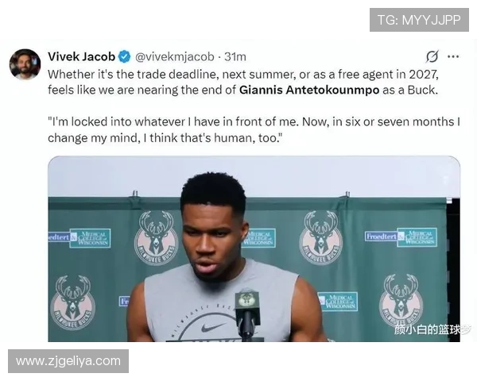Click bold Giannis Antetokounmpo name
477x381 pixels.
309,90
